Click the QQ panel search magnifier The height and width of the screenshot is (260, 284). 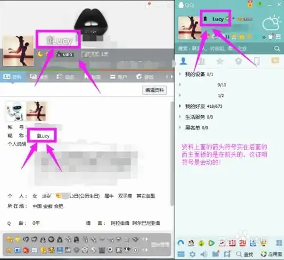(277, 49)
